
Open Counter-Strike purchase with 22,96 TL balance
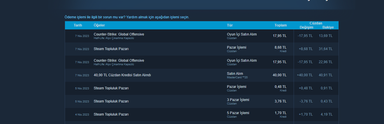click(119, 61)
